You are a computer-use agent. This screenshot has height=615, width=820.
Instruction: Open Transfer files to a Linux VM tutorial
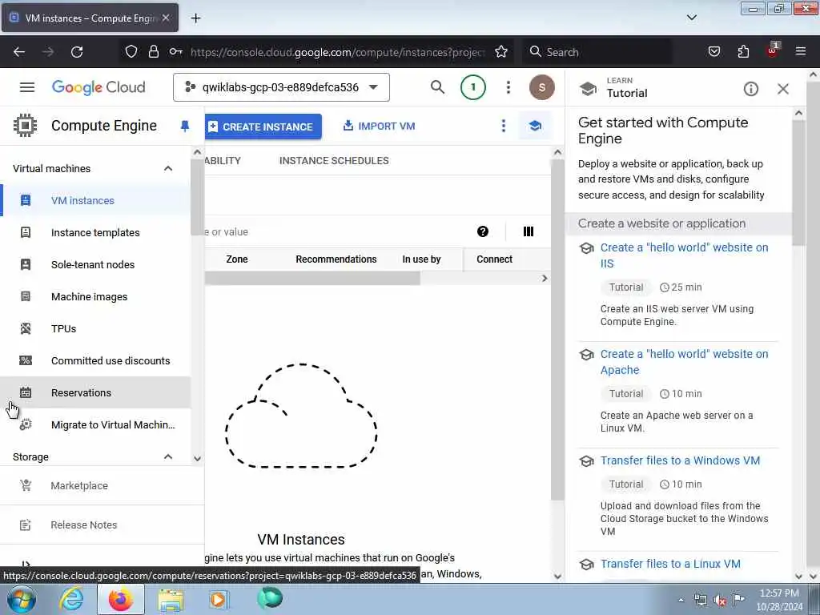(x=670, y=564)
